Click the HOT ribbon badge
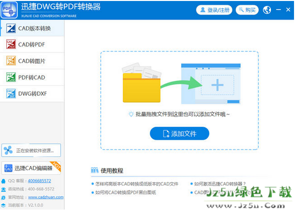Viewport: 295px width, 212px height. click(56, 166)
